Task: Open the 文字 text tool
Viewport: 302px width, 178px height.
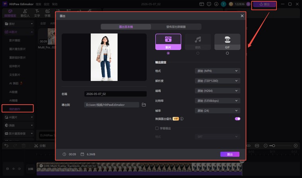Action: pyautogui.click(x=37, y=13)
